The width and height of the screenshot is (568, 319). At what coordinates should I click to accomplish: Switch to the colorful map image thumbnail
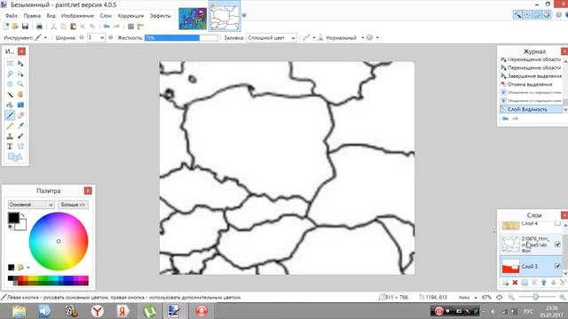coord(193,19)
